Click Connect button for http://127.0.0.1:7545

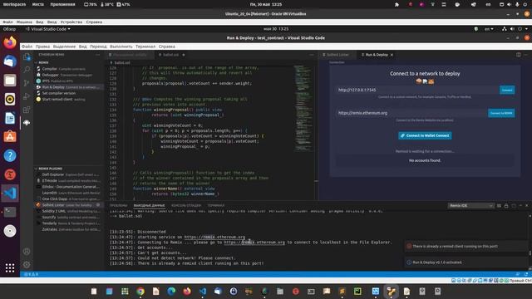pyautogui.click(x=507, y=90)
